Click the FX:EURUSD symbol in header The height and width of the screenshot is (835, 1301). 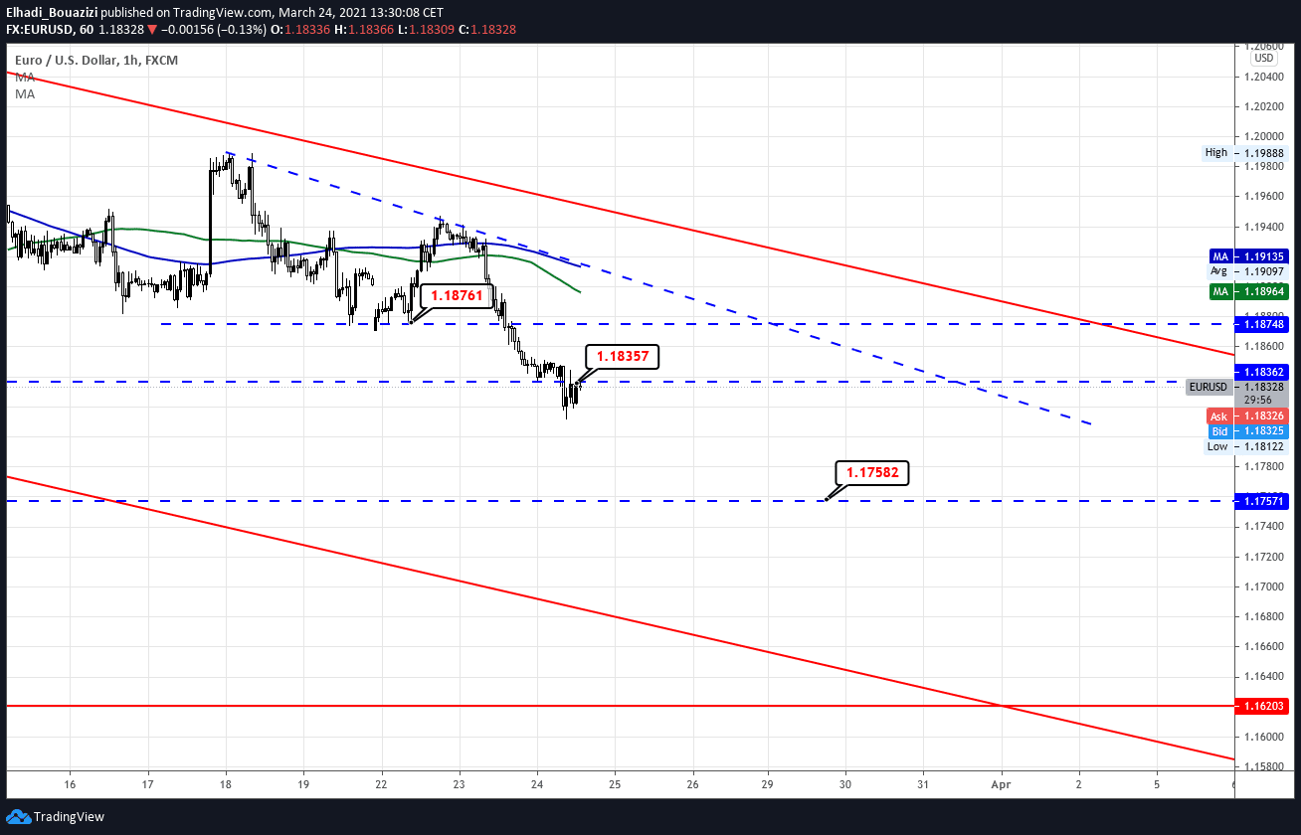39,30
